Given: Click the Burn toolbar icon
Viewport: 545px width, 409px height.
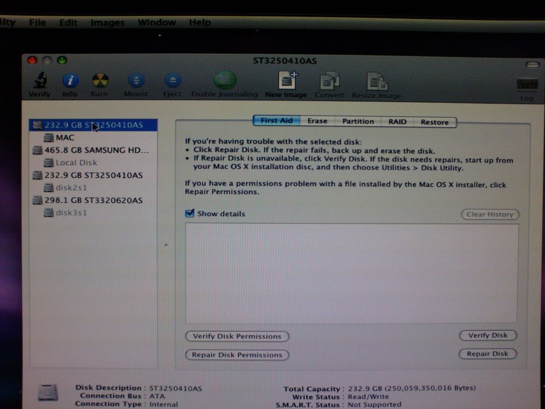Looking at the screenshot, I should pos(100,81).
